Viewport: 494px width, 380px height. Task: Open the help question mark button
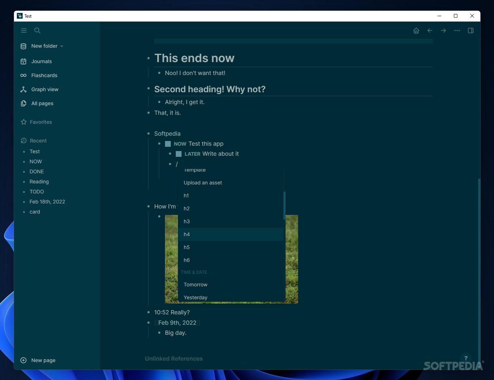click(466, 358)
